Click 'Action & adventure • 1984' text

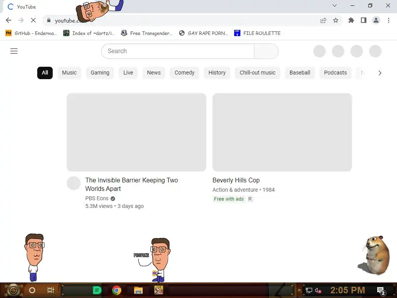point(243,190)
